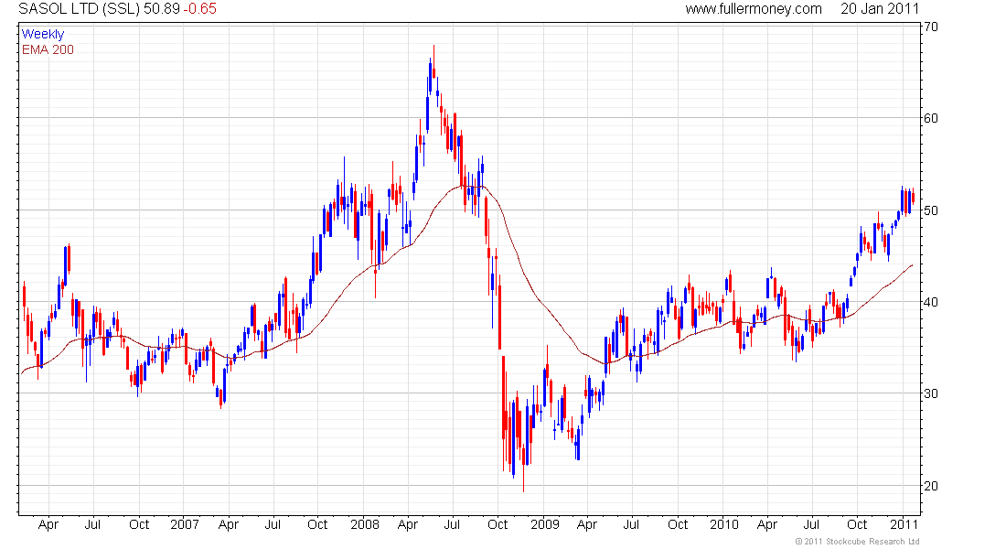1006x549 pixels.
Task: Click the Stockcube Research Ltd copyright text
Action: point(857,542)
